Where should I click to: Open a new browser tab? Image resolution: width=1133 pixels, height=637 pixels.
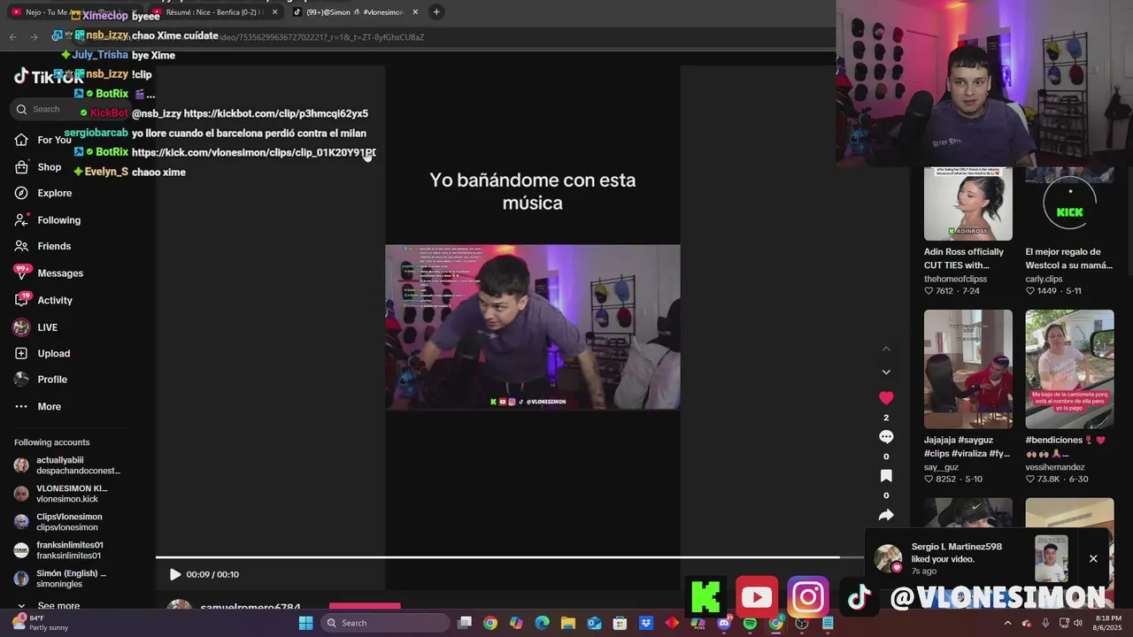pyautogui.click(x=436, y=12)
